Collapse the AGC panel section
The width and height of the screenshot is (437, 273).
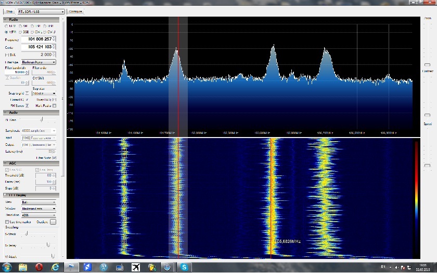[5, 163]
